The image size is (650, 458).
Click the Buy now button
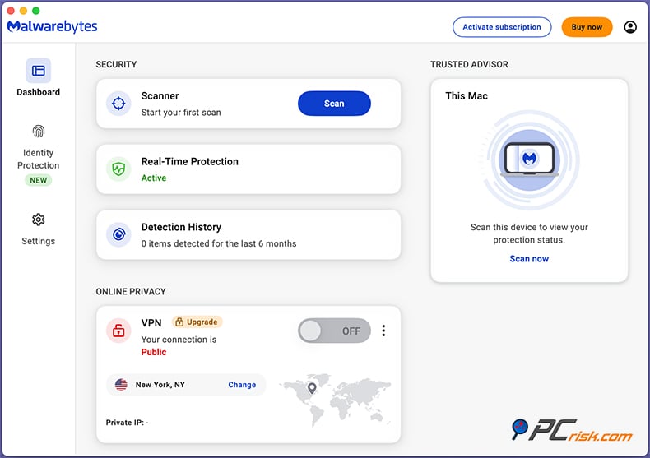(x=587, y=27)
